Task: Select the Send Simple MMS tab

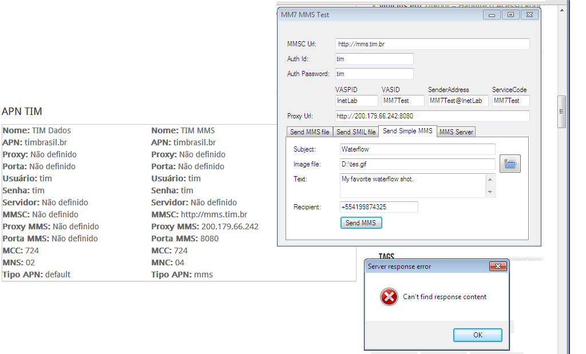Action: [x=407, y=131]
